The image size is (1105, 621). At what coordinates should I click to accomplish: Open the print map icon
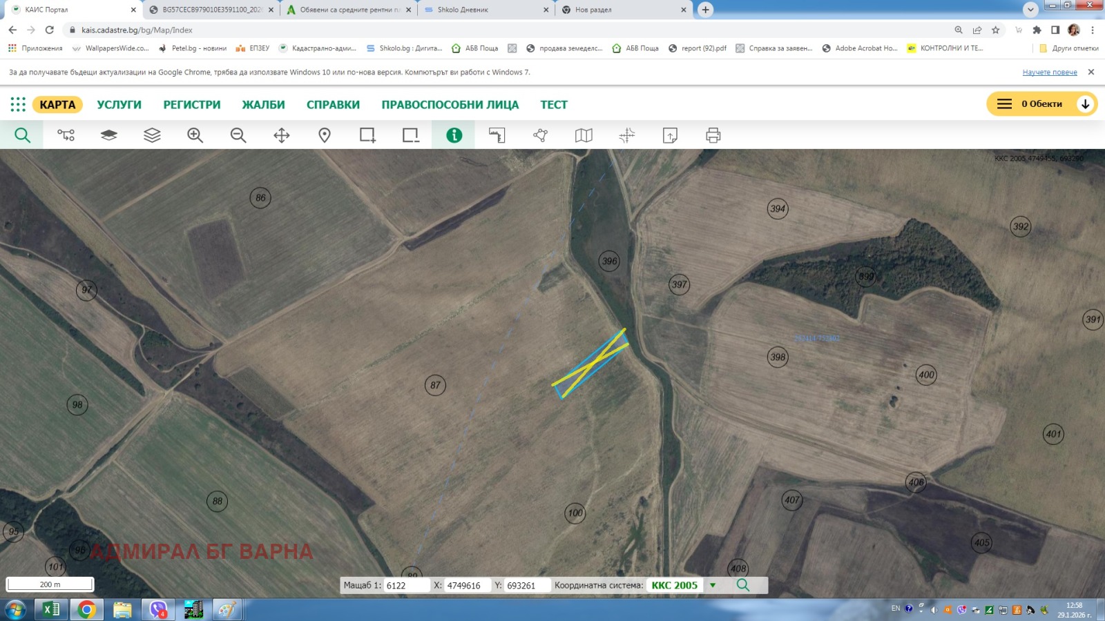click(x=713, y=135)
